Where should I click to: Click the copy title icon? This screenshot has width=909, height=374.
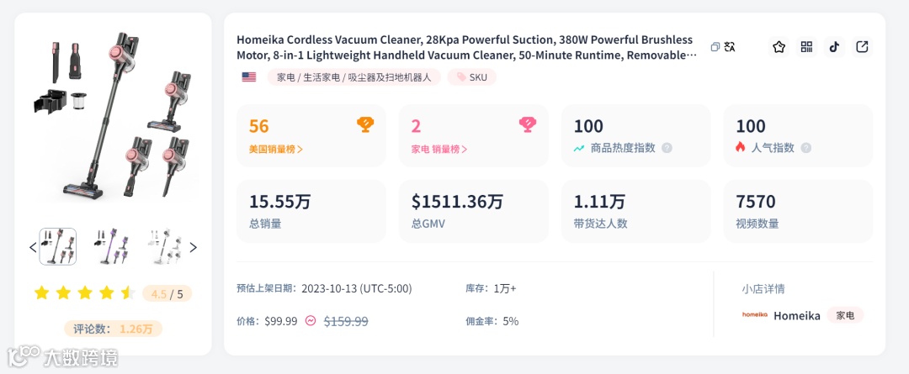tap(715, 47)
